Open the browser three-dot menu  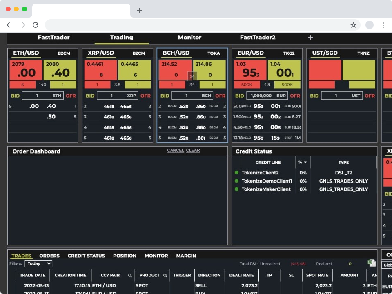(x=383, y=25)
